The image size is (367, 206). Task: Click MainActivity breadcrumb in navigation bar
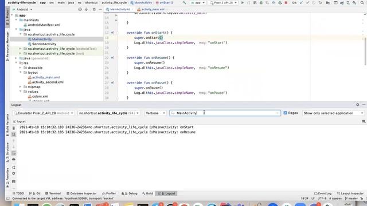[x=141, y=2]
